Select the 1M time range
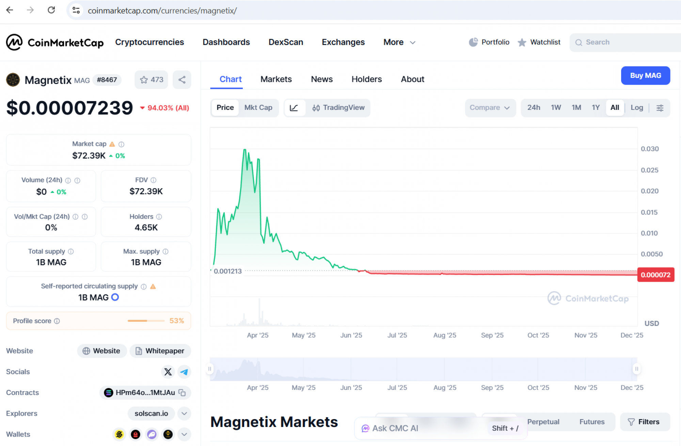 [x=576, y=108]
